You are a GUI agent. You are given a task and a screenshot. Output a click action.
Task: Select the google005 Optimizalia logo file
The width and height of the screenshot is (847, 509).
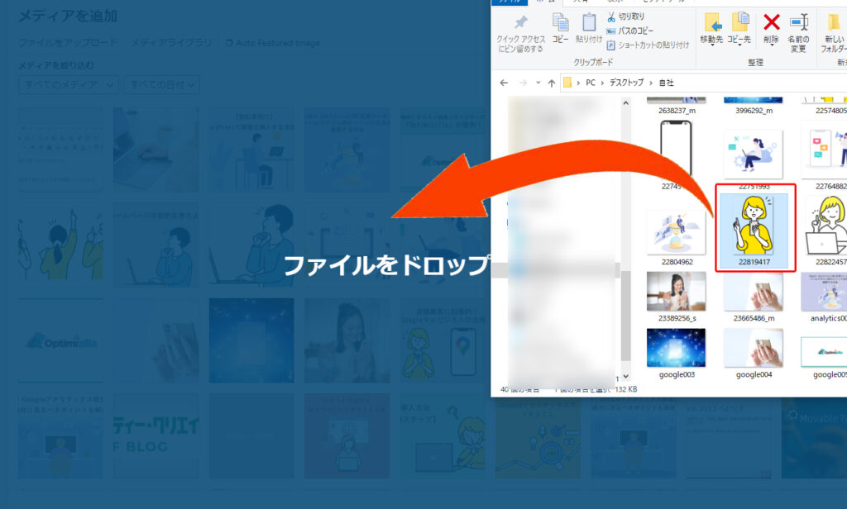(825, 357)
